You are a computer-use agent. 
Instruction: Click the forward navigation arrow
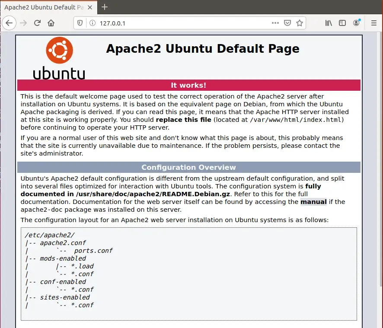coord(23,23)
